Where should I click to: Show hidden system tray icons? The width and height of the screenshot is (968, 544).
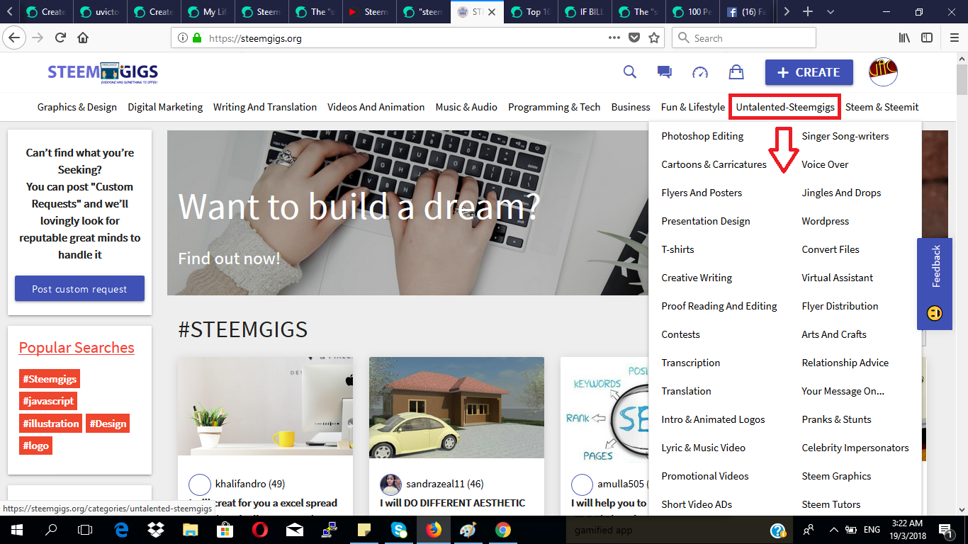click(x=833, y=529)
